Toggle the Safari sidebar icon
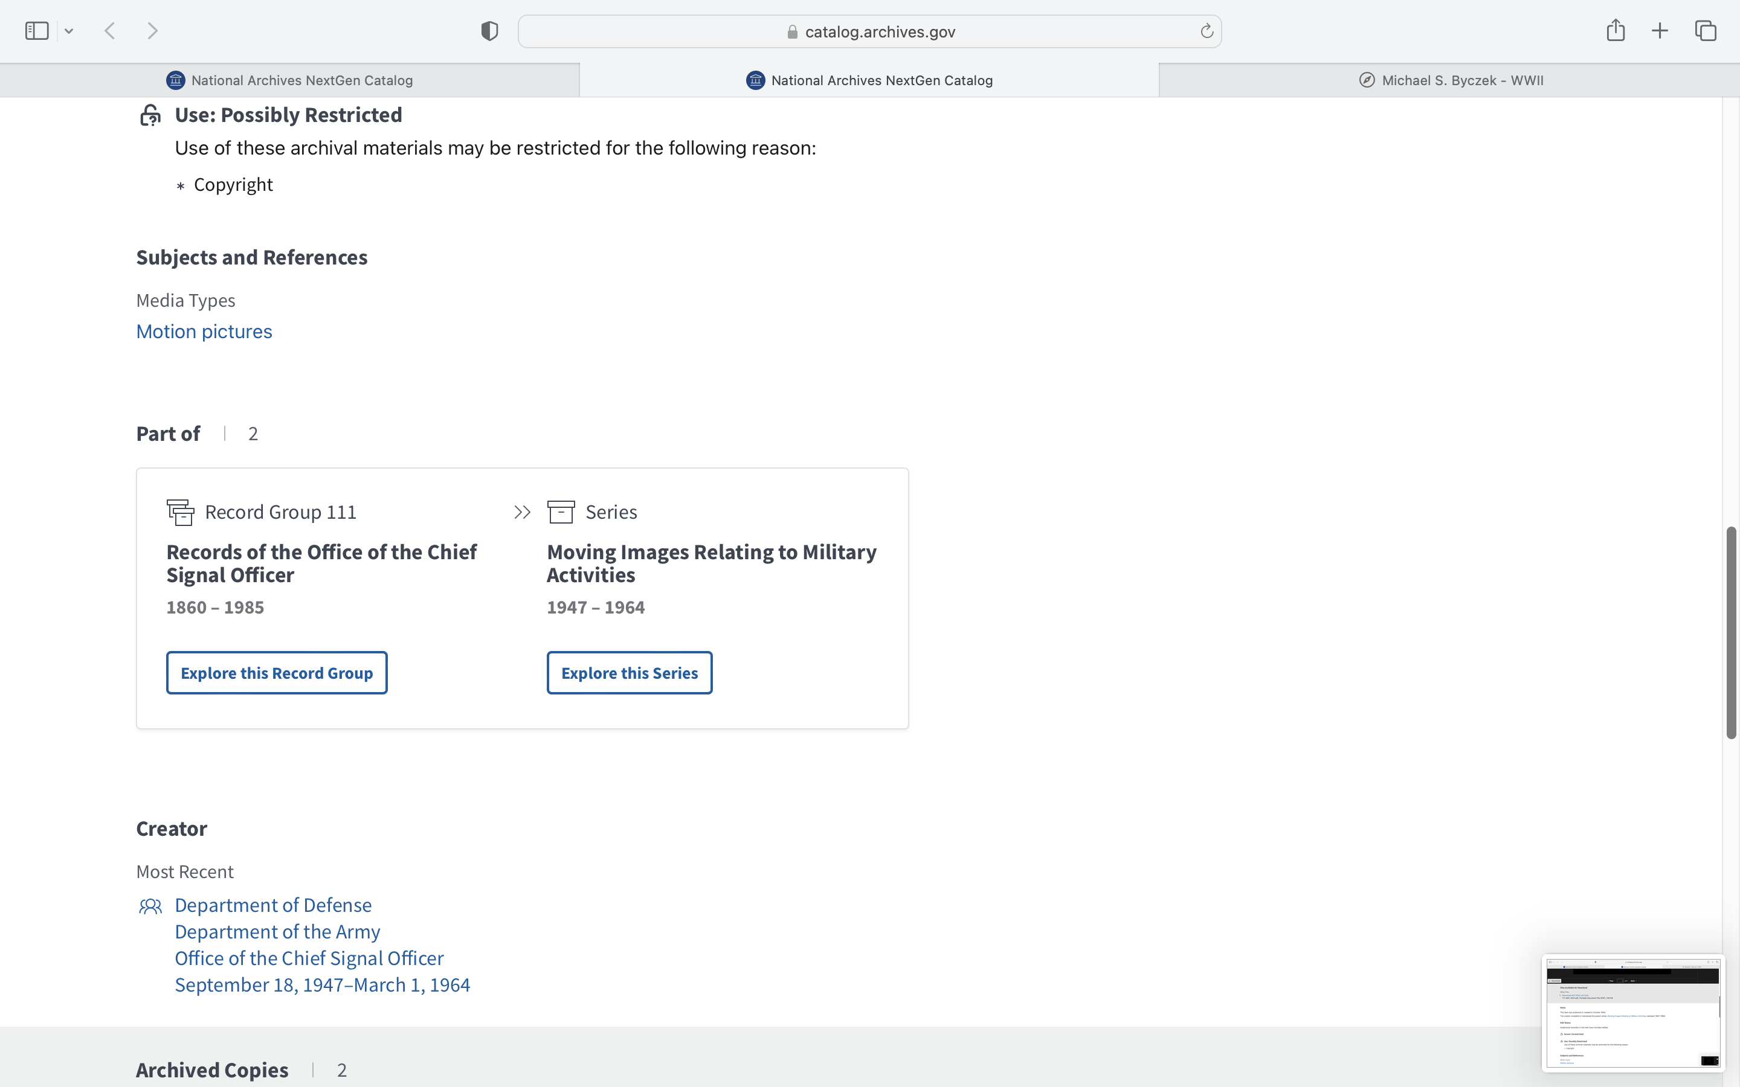The height and width of the screenshot is (1087, 1740). [37, 31]
